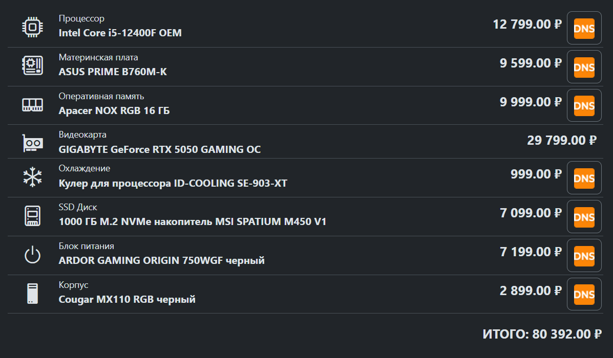Screen dimensions: 613x358
Task: Click the computer case icon
Action: (x=32, y=294)
